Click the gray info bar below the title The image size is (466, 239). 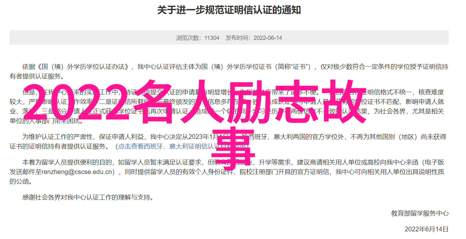tap(229, 38)
